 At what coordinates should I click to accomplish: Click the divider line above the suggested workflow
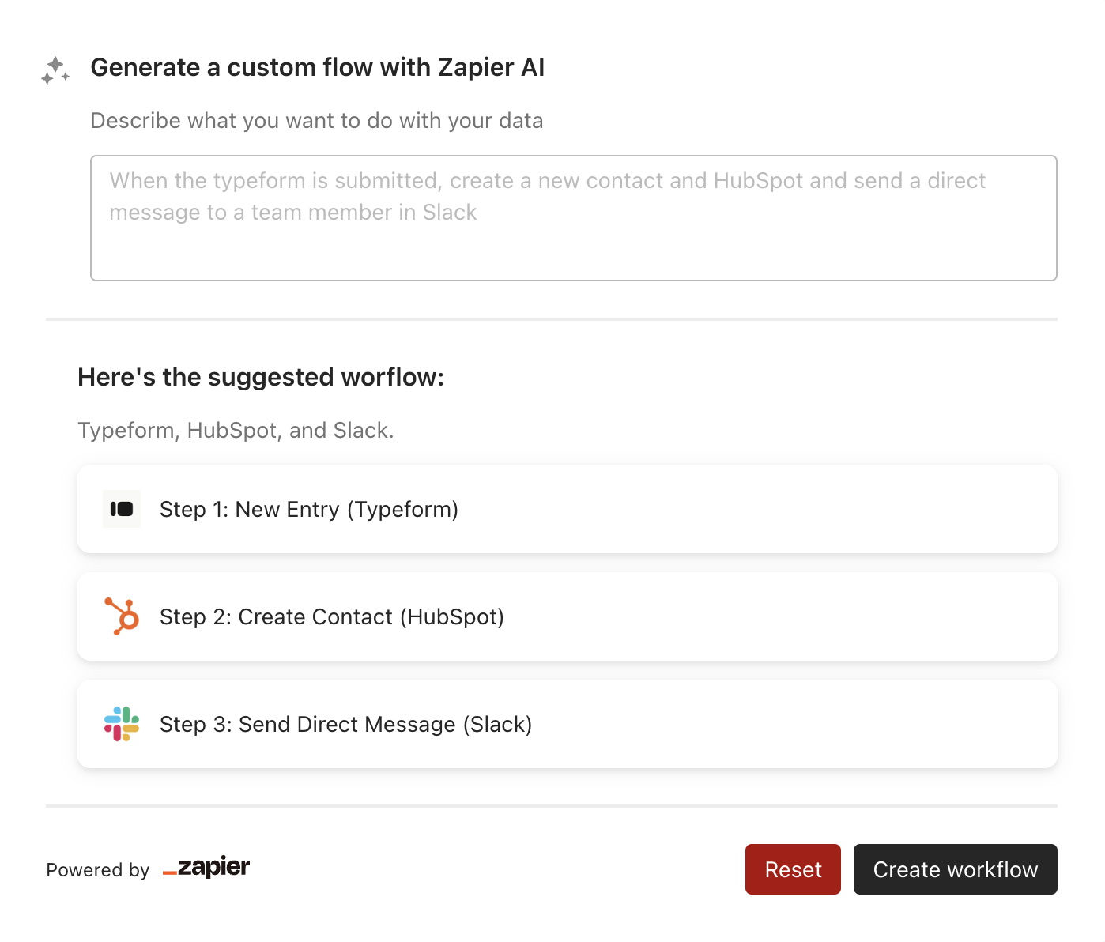(x=552, y=319)
